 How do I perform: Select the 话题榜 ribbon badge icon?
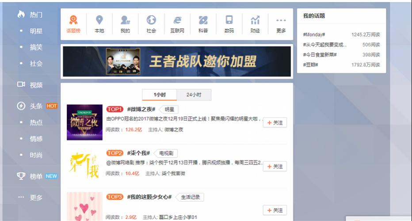(73, 20)
